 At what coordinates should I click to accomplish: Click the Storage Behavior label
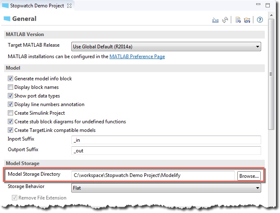(x=26, y=186)
